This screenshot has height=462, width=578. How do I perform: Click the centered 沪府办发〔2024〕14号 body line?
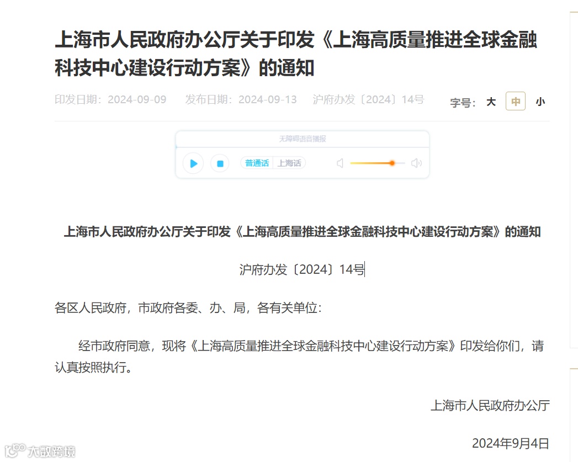(x=302, y=270)
